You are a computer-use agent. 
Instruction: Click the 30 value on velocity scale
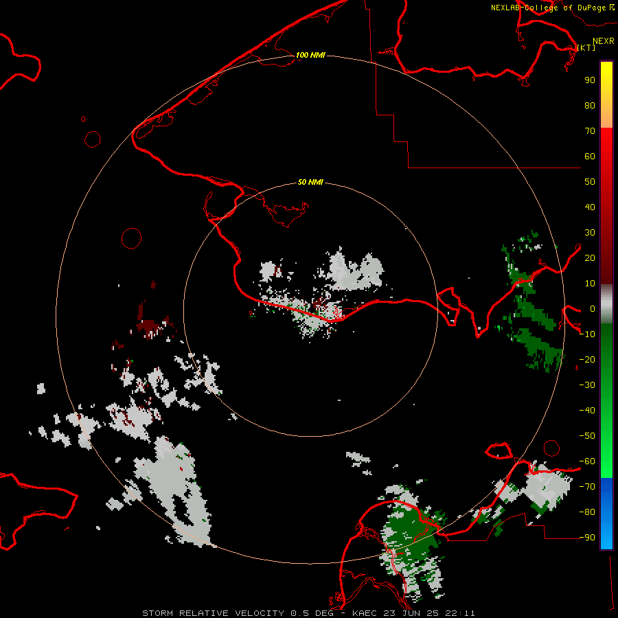pyautogui.click(x=590, y=233)
